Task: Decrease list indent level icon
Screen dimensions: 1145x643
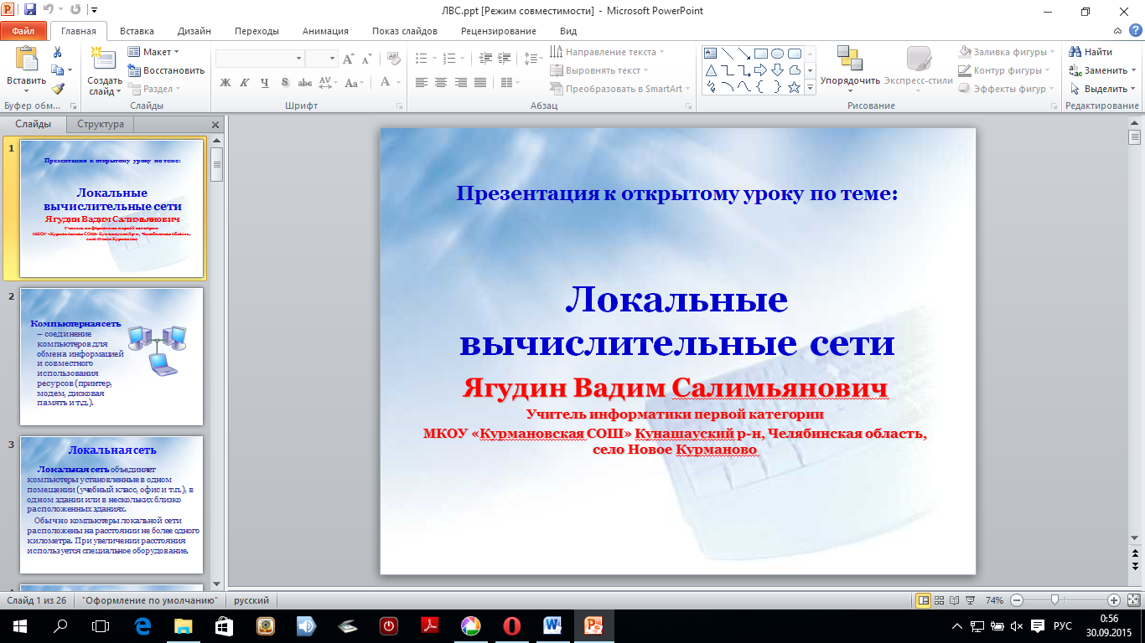Action: click(x=484, y=59)
